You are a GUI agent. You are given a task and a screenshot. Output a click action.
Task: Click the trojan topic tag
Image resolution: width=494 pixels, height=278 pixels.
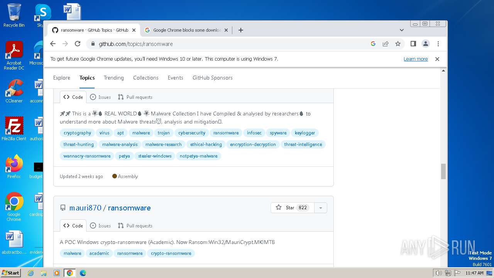[x=164, y=133]
